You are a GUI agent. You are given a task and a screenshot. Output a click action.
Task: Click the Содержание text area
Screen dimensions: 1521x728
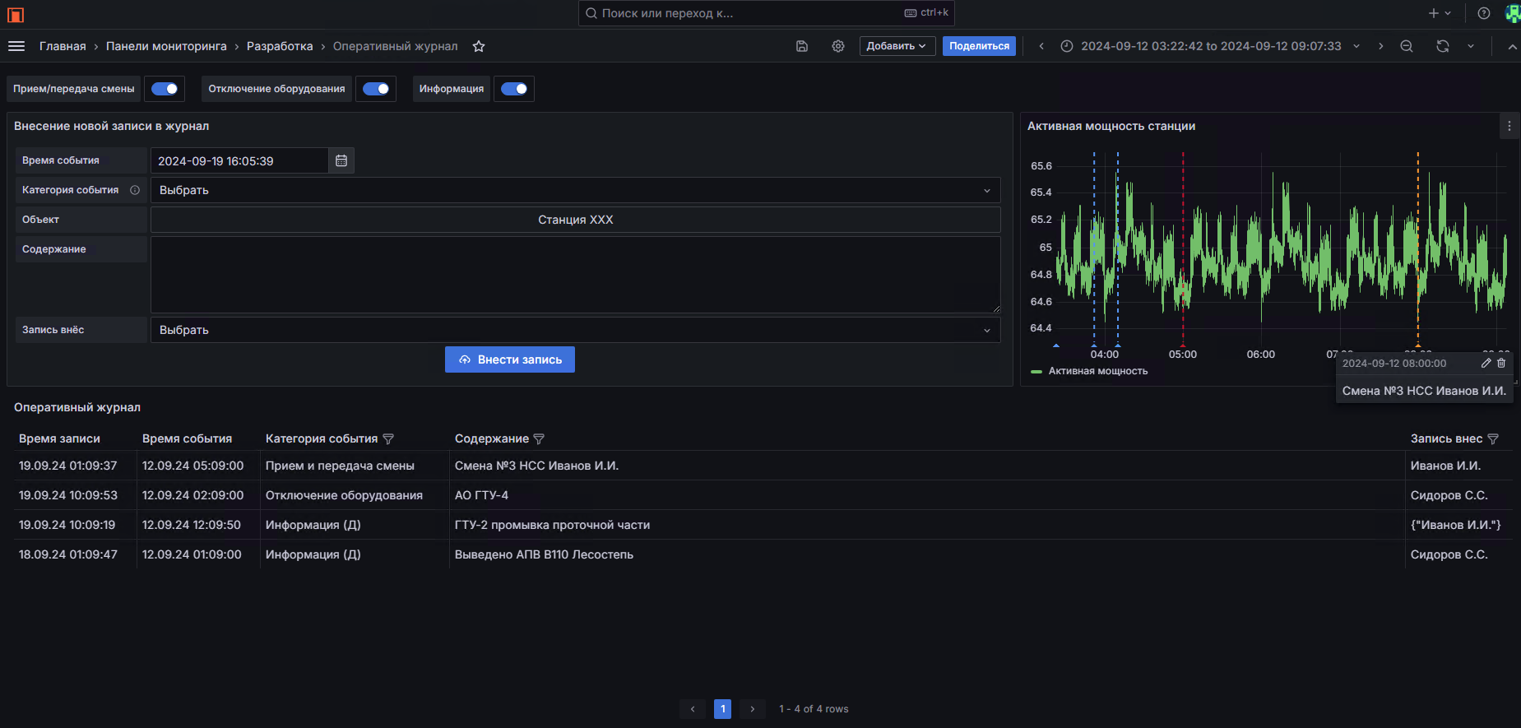(x=575, y=275)
